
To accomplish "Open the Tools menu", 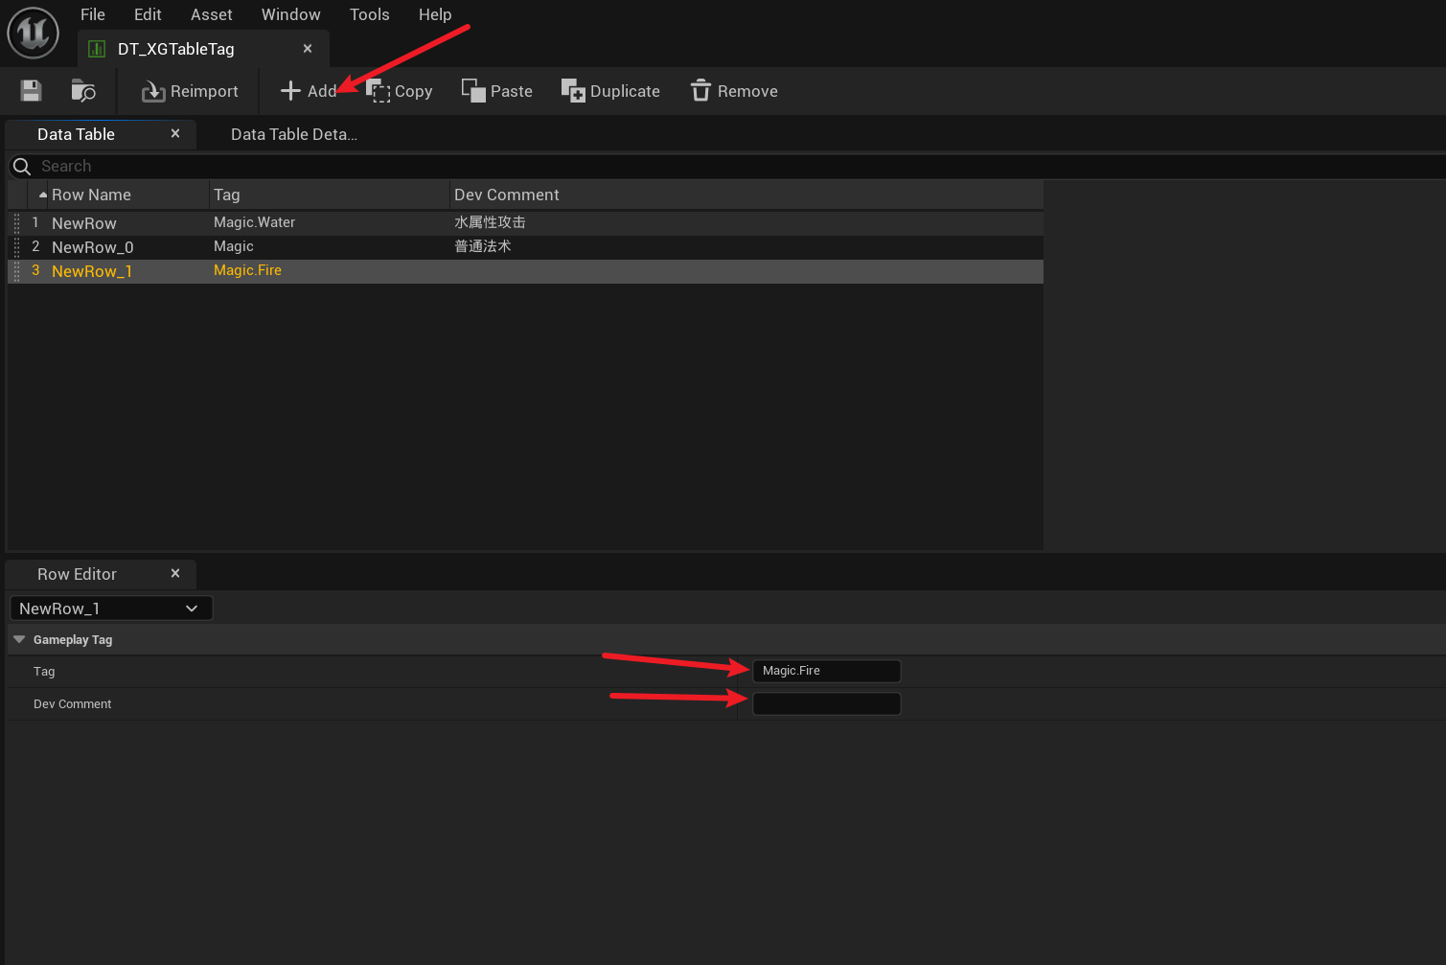I will pos(370,14).
